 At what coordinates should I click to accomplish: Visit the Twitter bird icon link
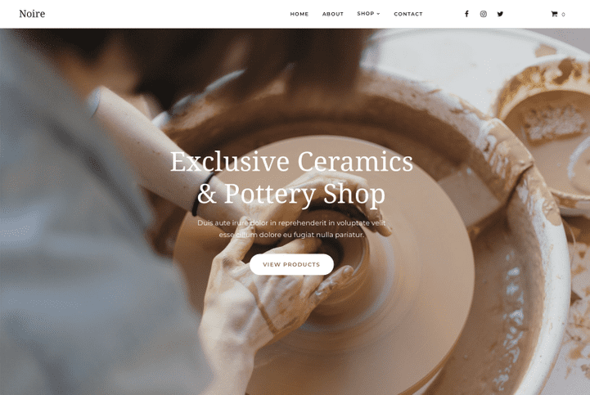coord(500,14)
